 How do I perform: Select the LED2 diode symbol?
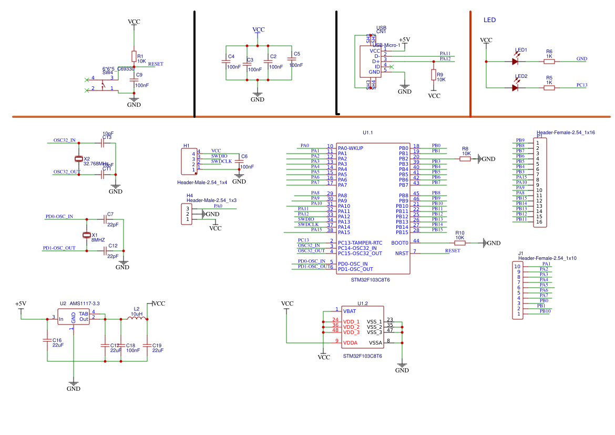pyautogui.click(x=515, y=87)
